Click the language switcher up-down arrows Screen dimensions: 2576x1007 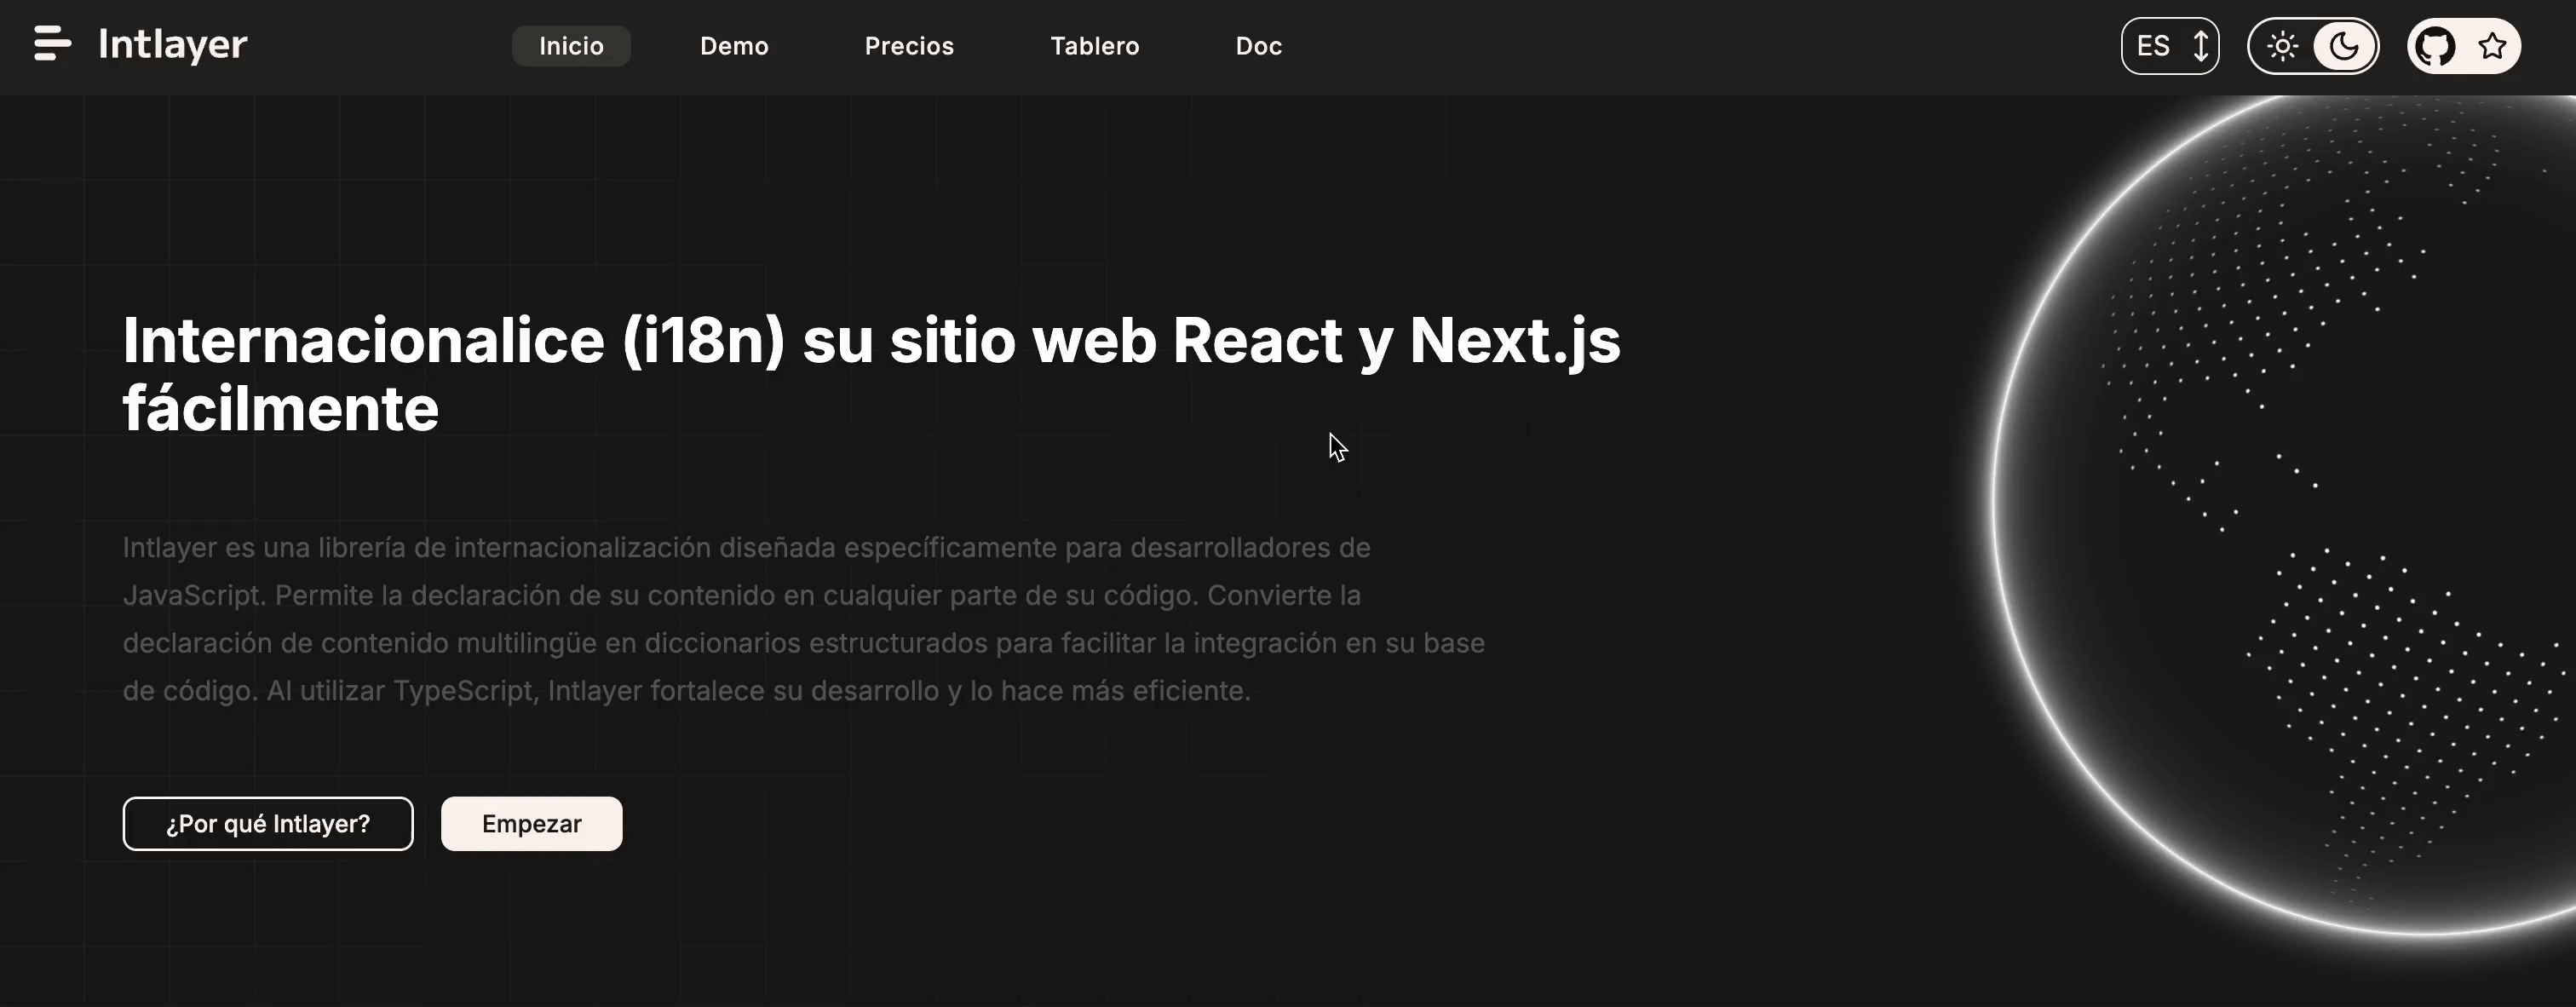pyautogui.click(x=2200, y=46)
